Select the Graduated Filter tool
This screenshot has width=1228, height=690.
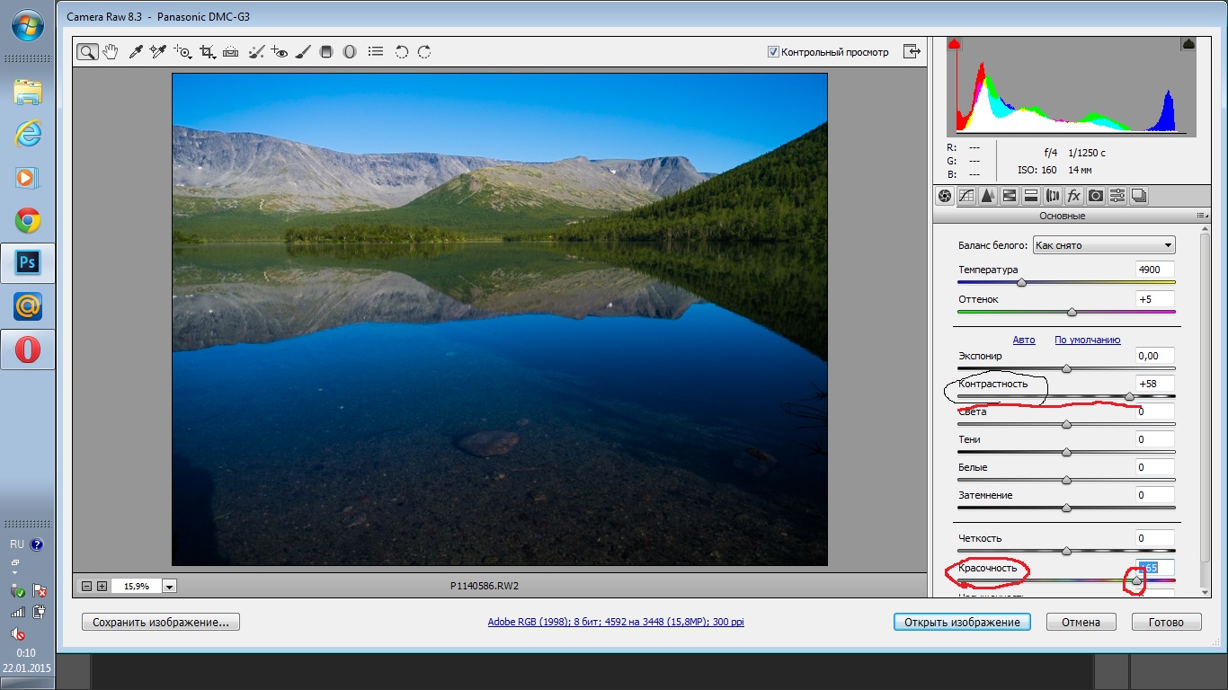coord(326,52)
